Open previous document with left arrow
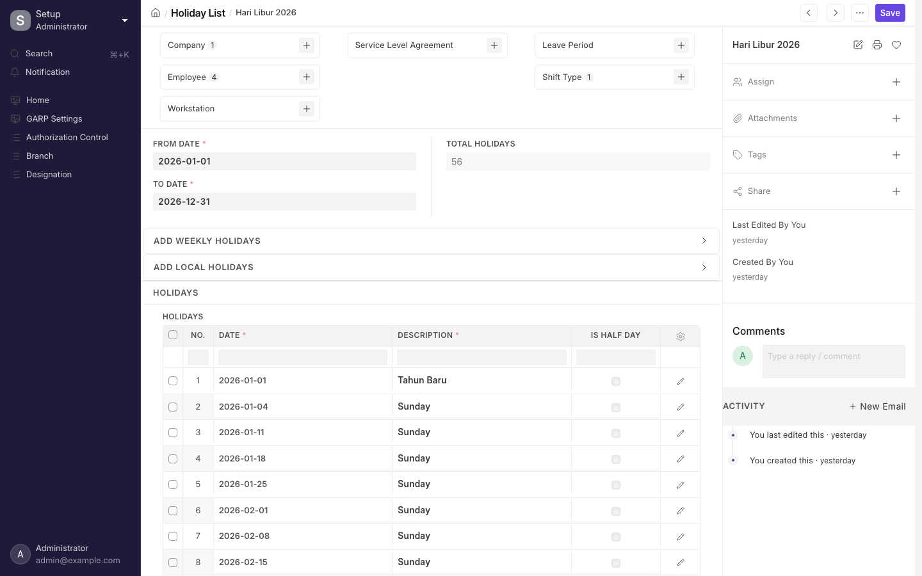Screen dimensions: 922x576 click(809, 13)
